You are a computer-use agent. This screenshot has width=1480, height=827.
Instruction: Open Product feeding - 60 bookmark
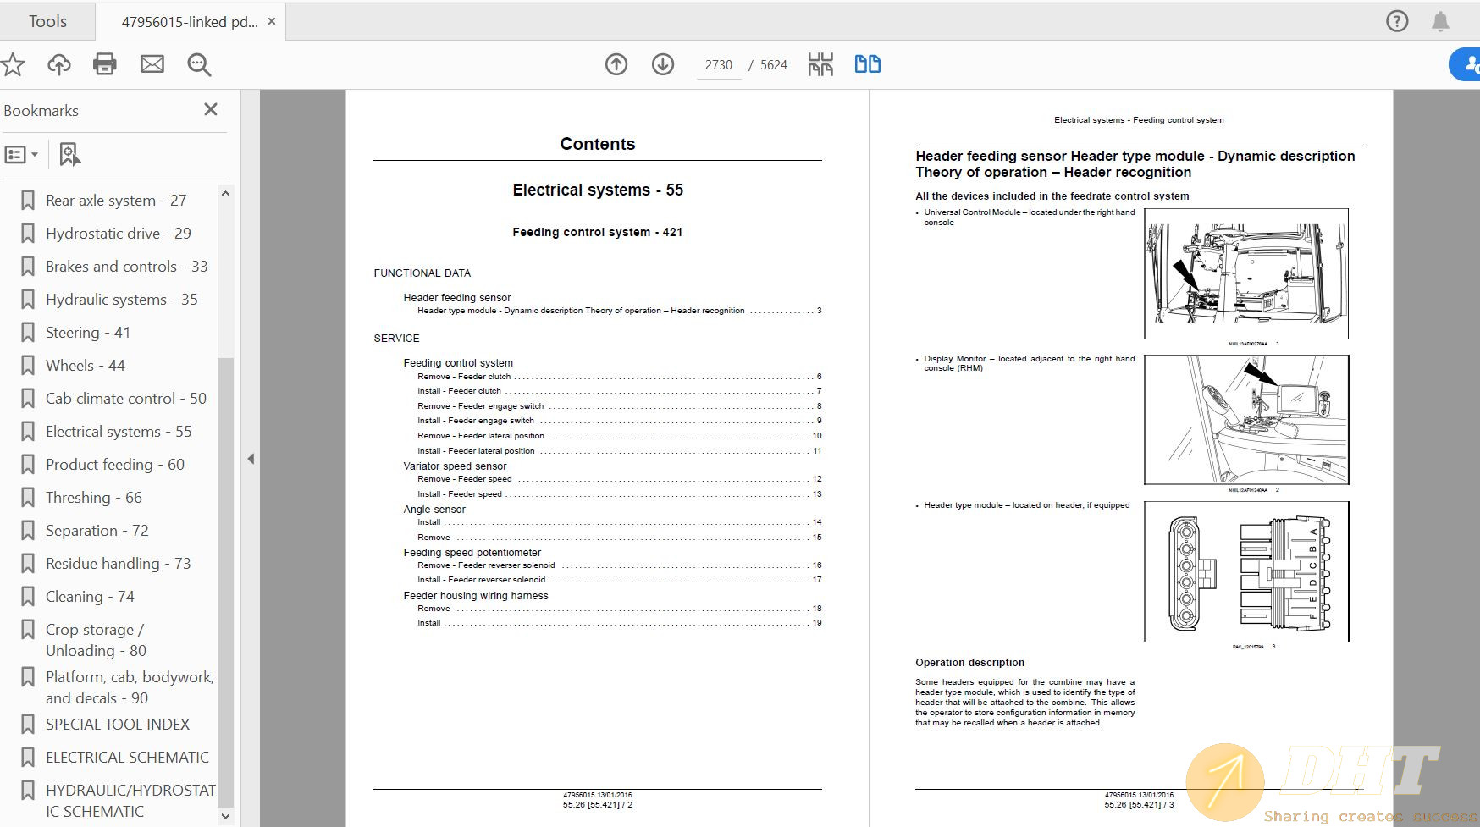coord(115,465)
